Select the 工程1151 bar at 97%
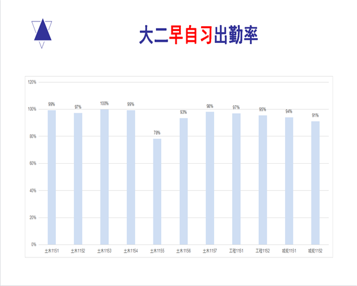The width and height of the screenshot is (357, 286). pyautogui.click(x=236, y=179)
